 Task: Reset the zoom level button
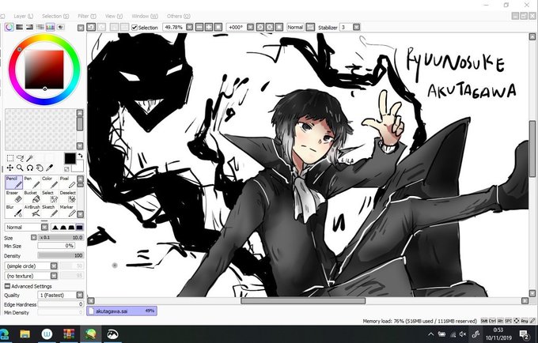pos(218,27)
